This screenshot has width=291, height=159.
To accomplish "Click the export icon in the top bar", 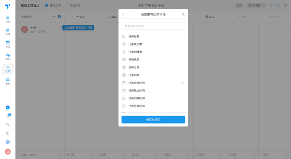I will (x=278, y=5).
